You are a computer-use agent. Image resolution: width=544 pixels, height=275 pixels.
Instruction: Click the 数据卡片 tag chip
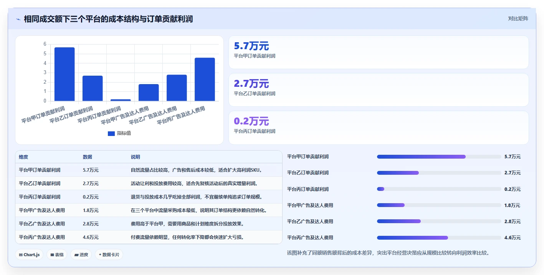[109, 255]
